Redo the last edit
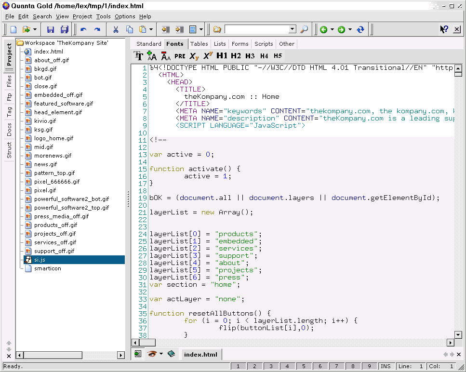This screenshot has height=372, width=466. coord(97,29)
